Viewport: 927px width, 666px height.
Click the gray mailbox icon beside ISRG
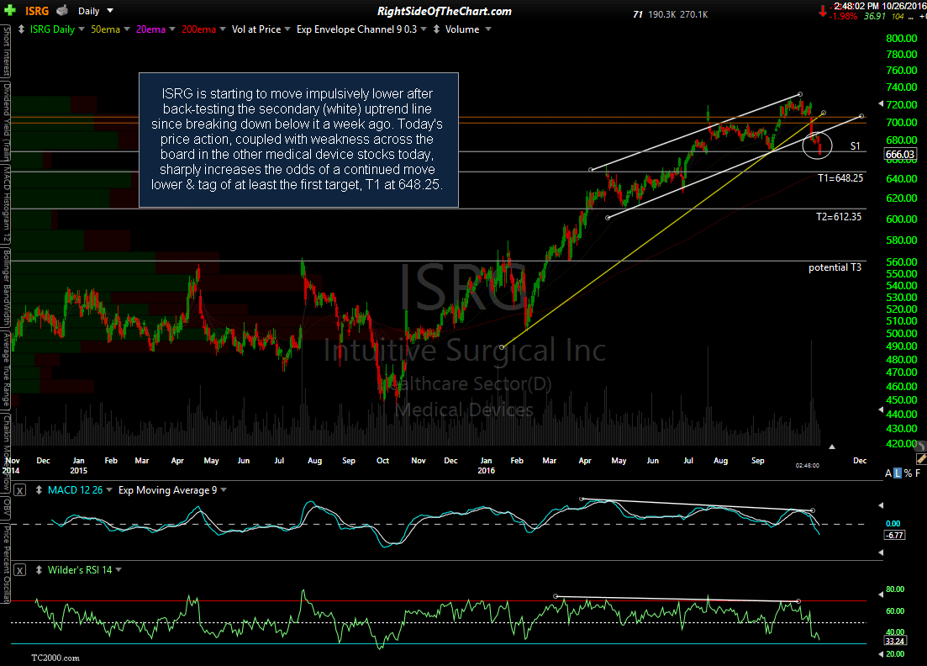coord(62,11)
